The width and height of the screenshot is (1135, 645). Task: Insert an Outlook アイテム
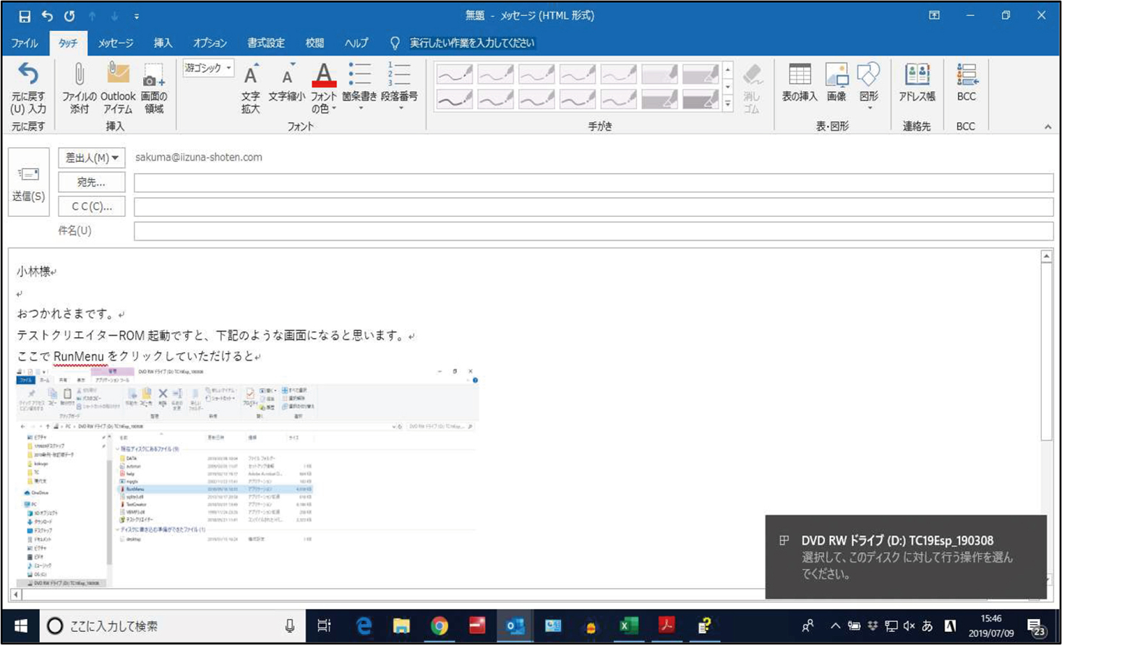pyautogui.click(x=117, y=75)
